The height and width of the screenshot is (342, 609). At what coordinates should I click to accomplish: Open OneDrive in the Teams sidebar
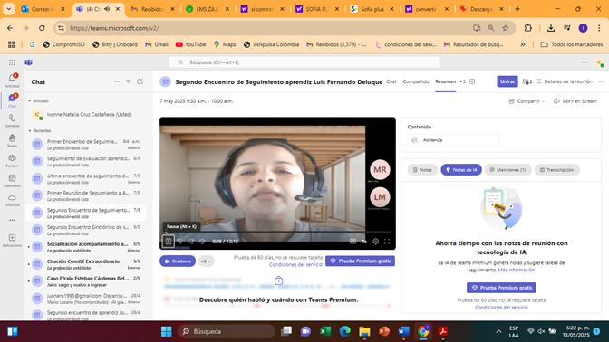[12, 201]
